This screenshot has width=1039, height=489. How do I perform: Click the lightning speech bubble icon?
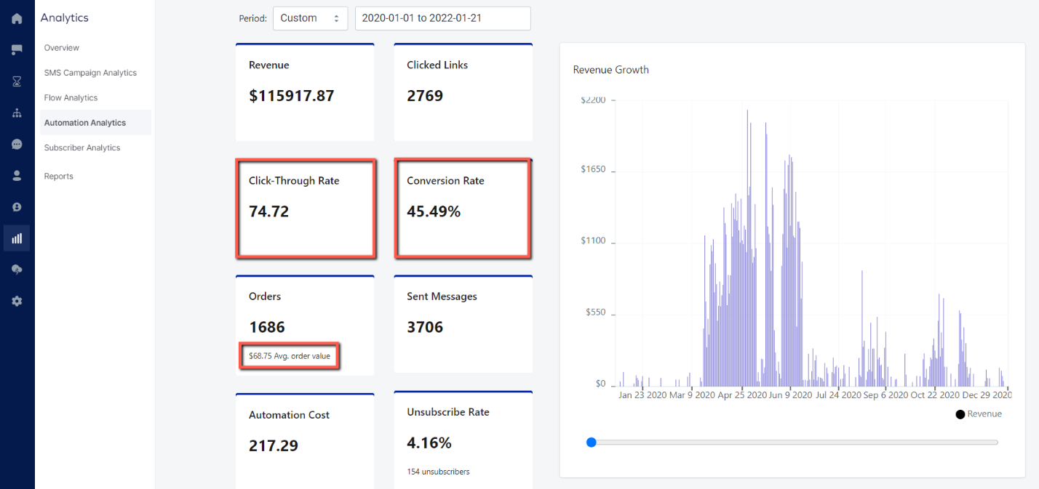17,270
